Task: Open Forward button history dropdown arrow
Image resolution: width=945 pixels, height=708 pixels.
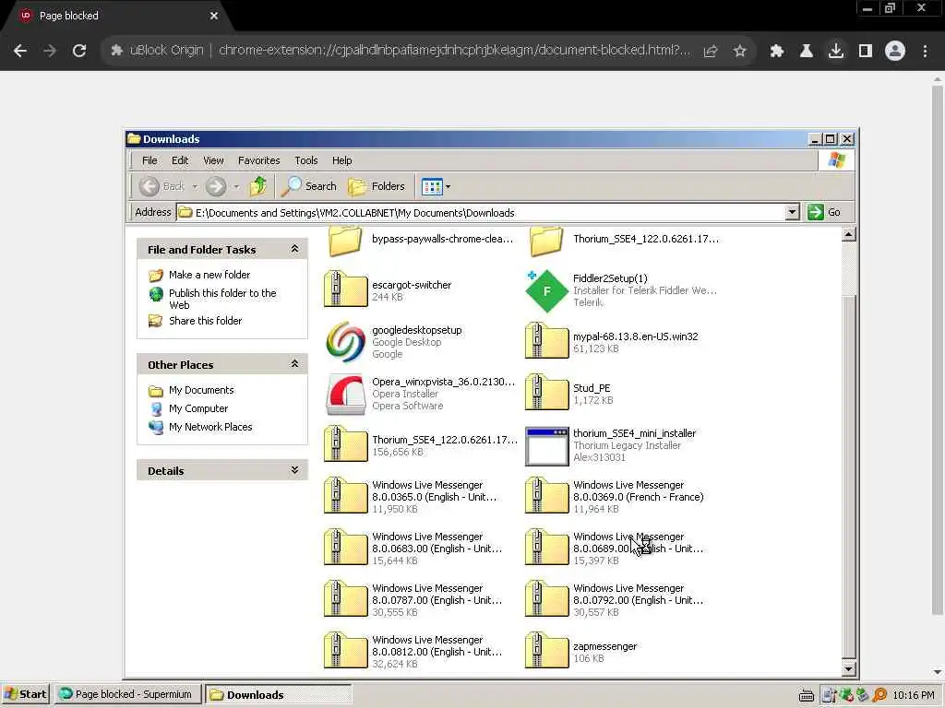Action: (x=236, y=186)
